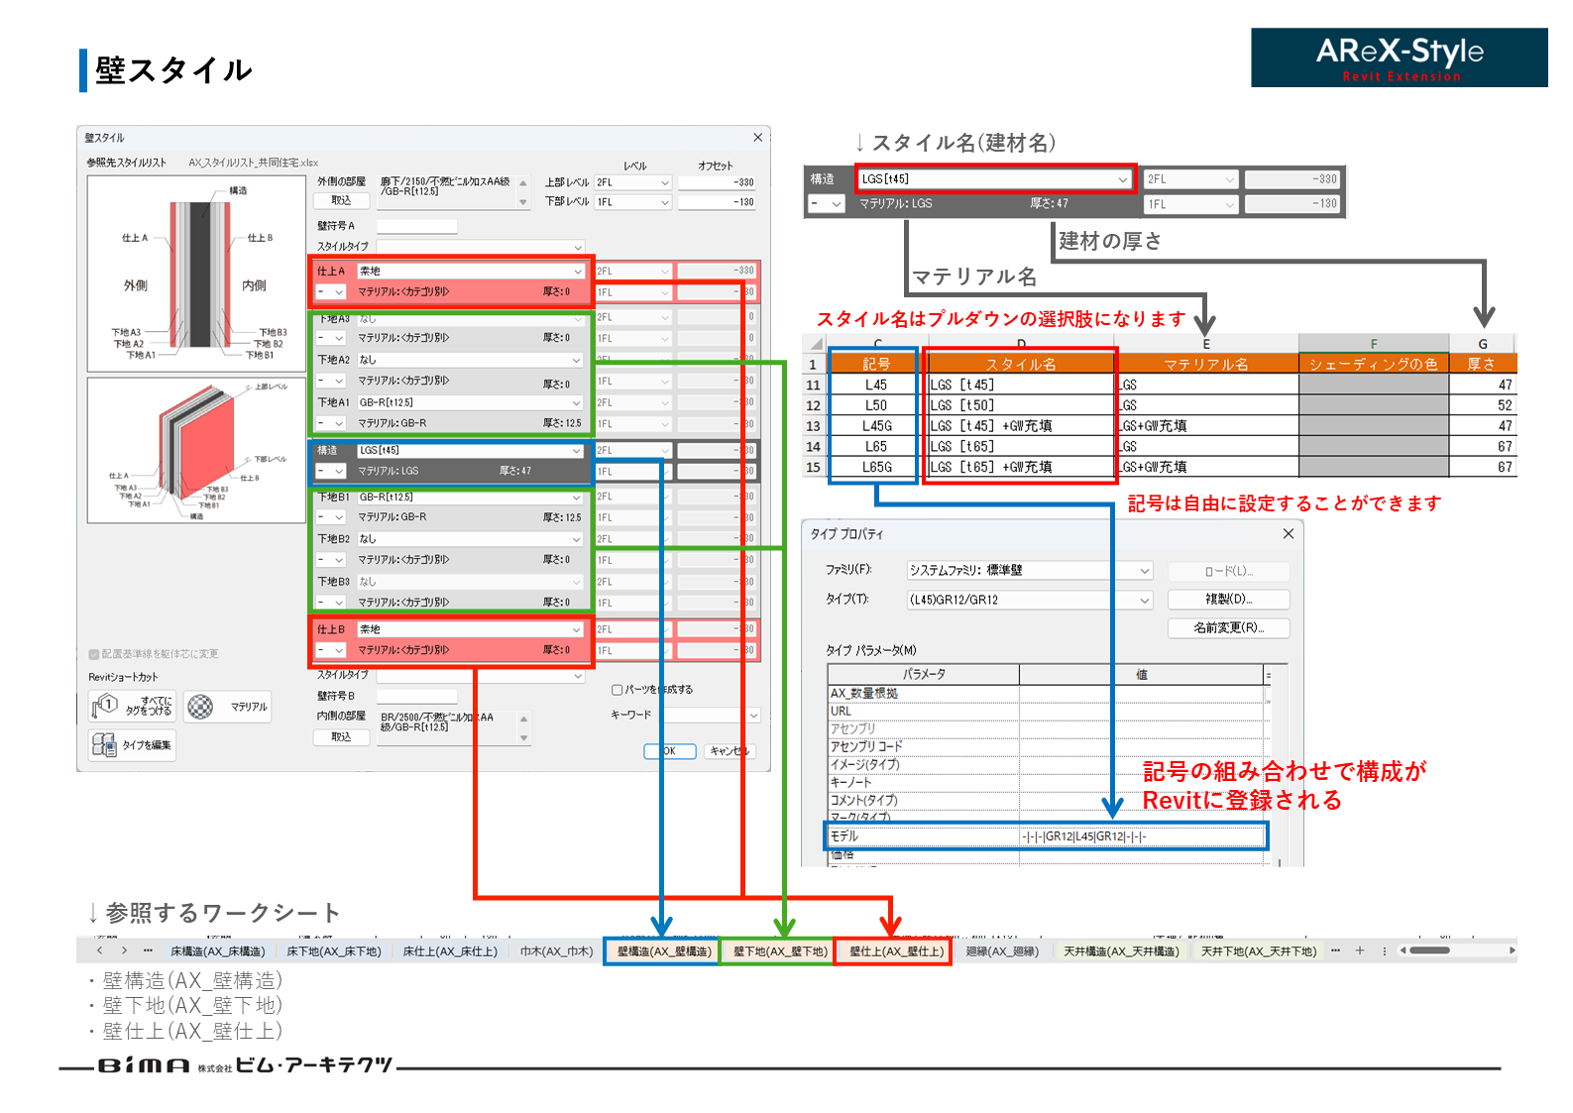The height and width of the screenshot is (1113, 1573).
Task: Open the 構造 LGS[t45] dropdown in the dialog
Action: (x=577, y=450)
